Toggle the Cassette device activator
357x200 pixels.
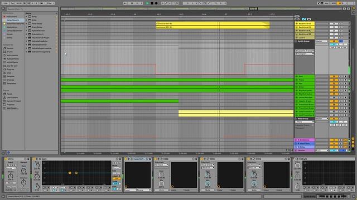point(126,159)
